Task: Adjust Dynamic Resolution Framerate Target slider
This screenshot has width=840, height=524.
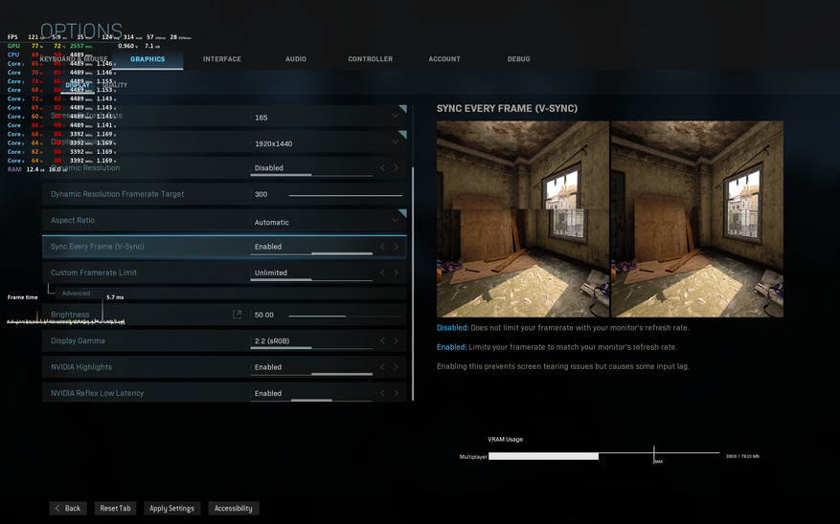Action: click(x=345, y=195)
